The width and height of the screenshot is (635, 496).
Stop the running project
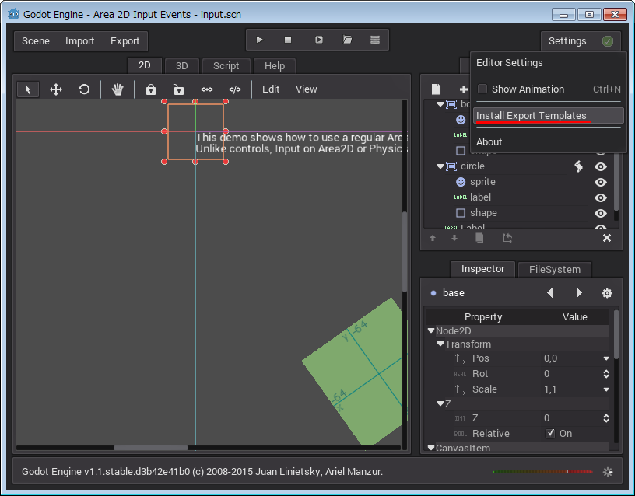288,40
